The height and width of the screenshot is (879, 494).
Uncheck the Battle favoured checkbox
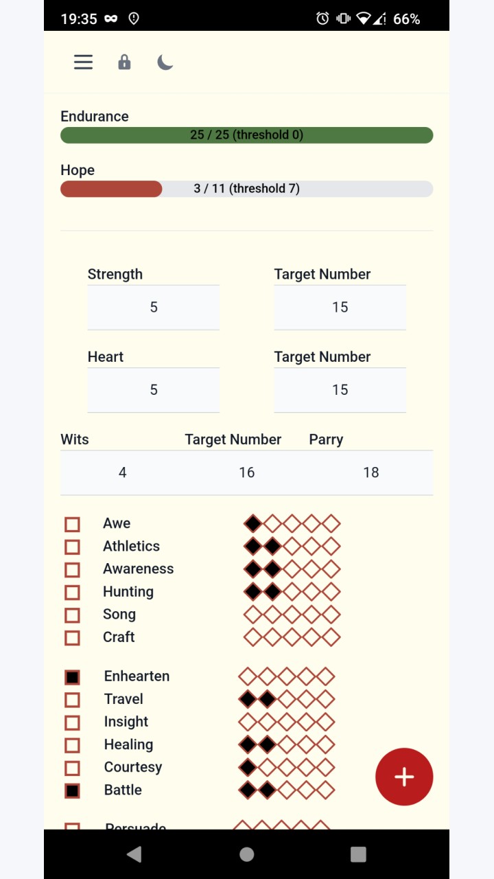(x=72, y=791)
